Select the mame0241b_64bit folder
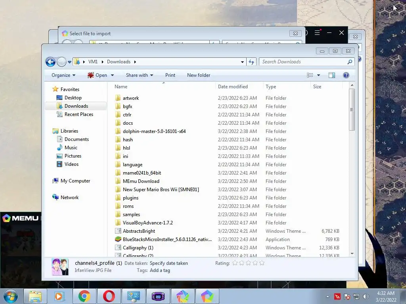The width and height of the screenshot is (406, 304). point(142,173)
